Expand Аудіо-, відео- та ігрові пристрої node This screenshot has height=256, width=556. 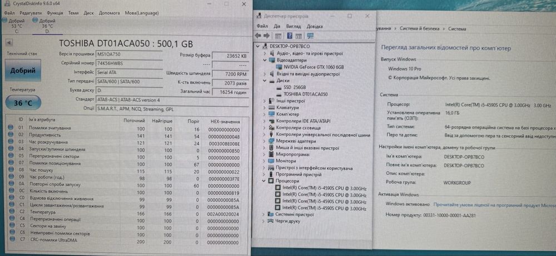(x=265, y=54)
